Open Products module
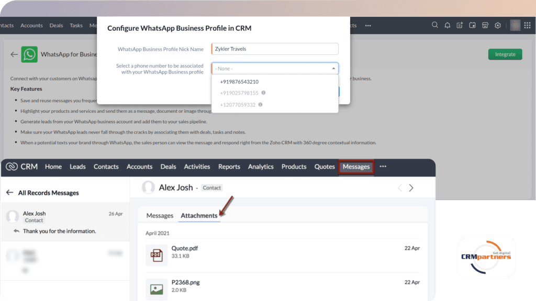Screen dimensions: 536x301 294,167
